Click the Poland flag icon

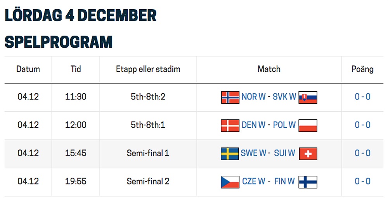pyautogui.click(x=308, y=126)
